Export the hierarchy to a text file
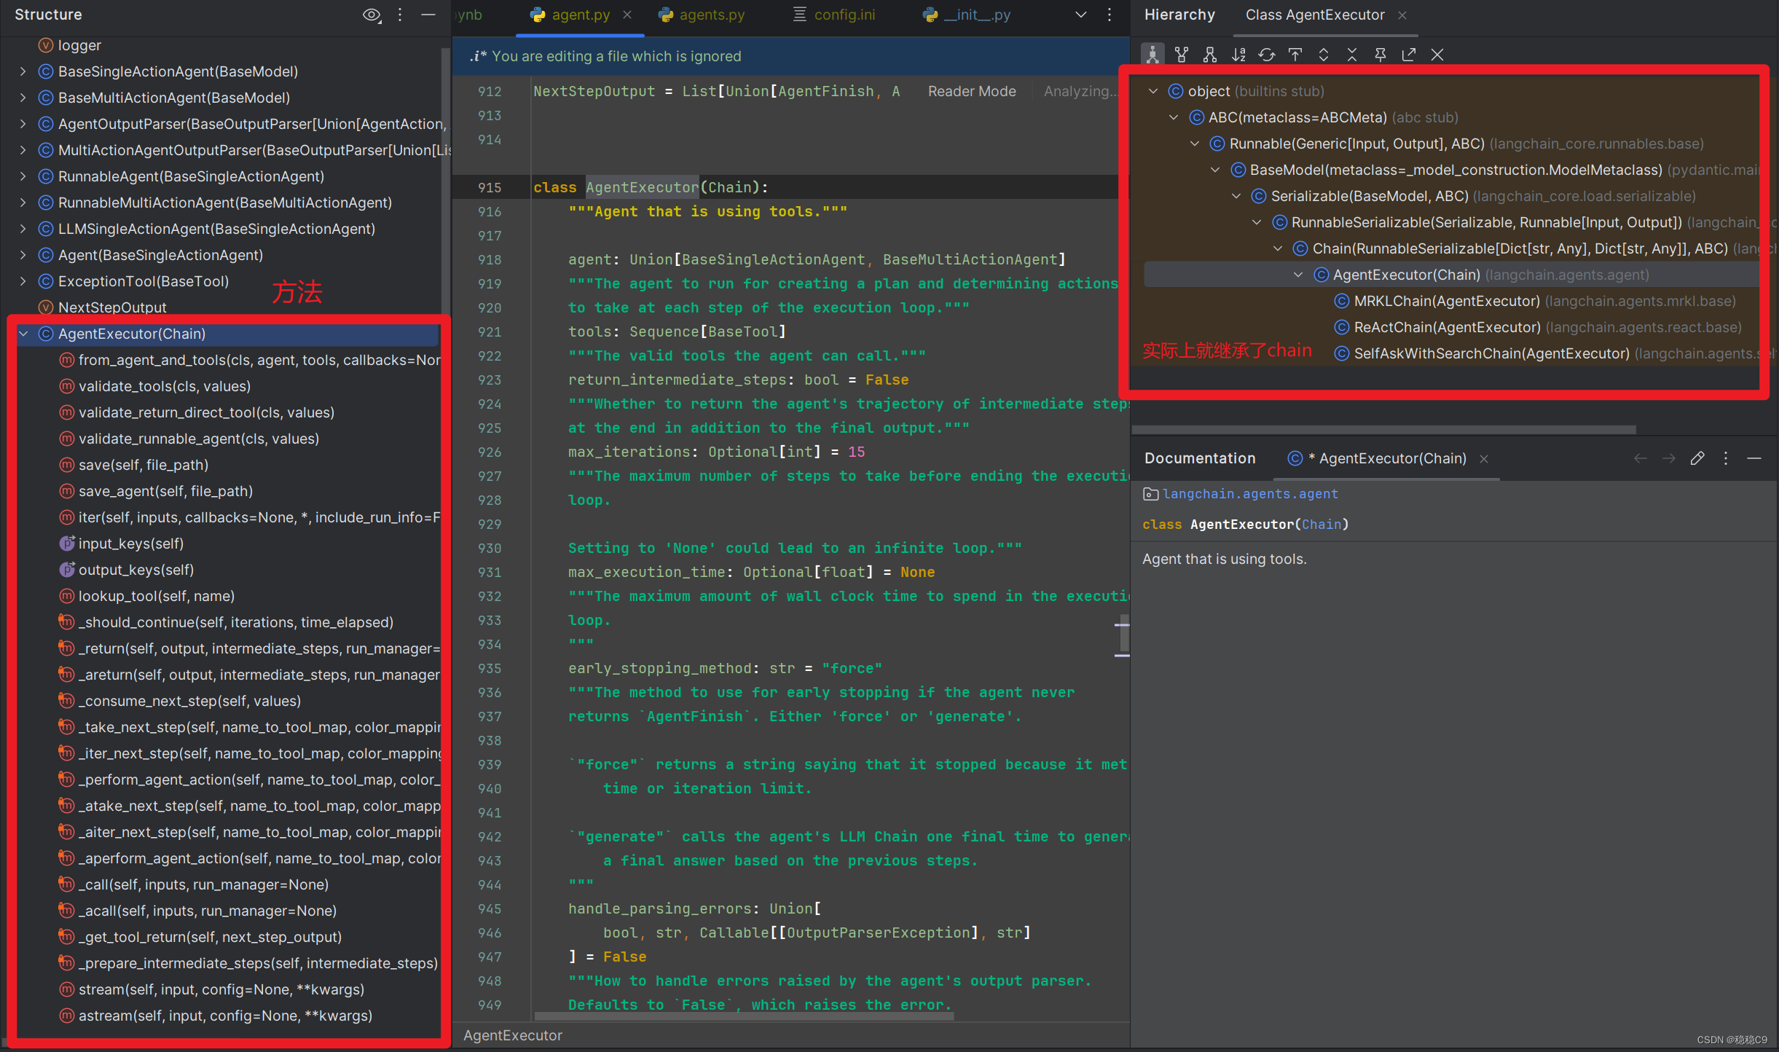This screenshot has height=1052, width=1779. (x=1409, y=55)
